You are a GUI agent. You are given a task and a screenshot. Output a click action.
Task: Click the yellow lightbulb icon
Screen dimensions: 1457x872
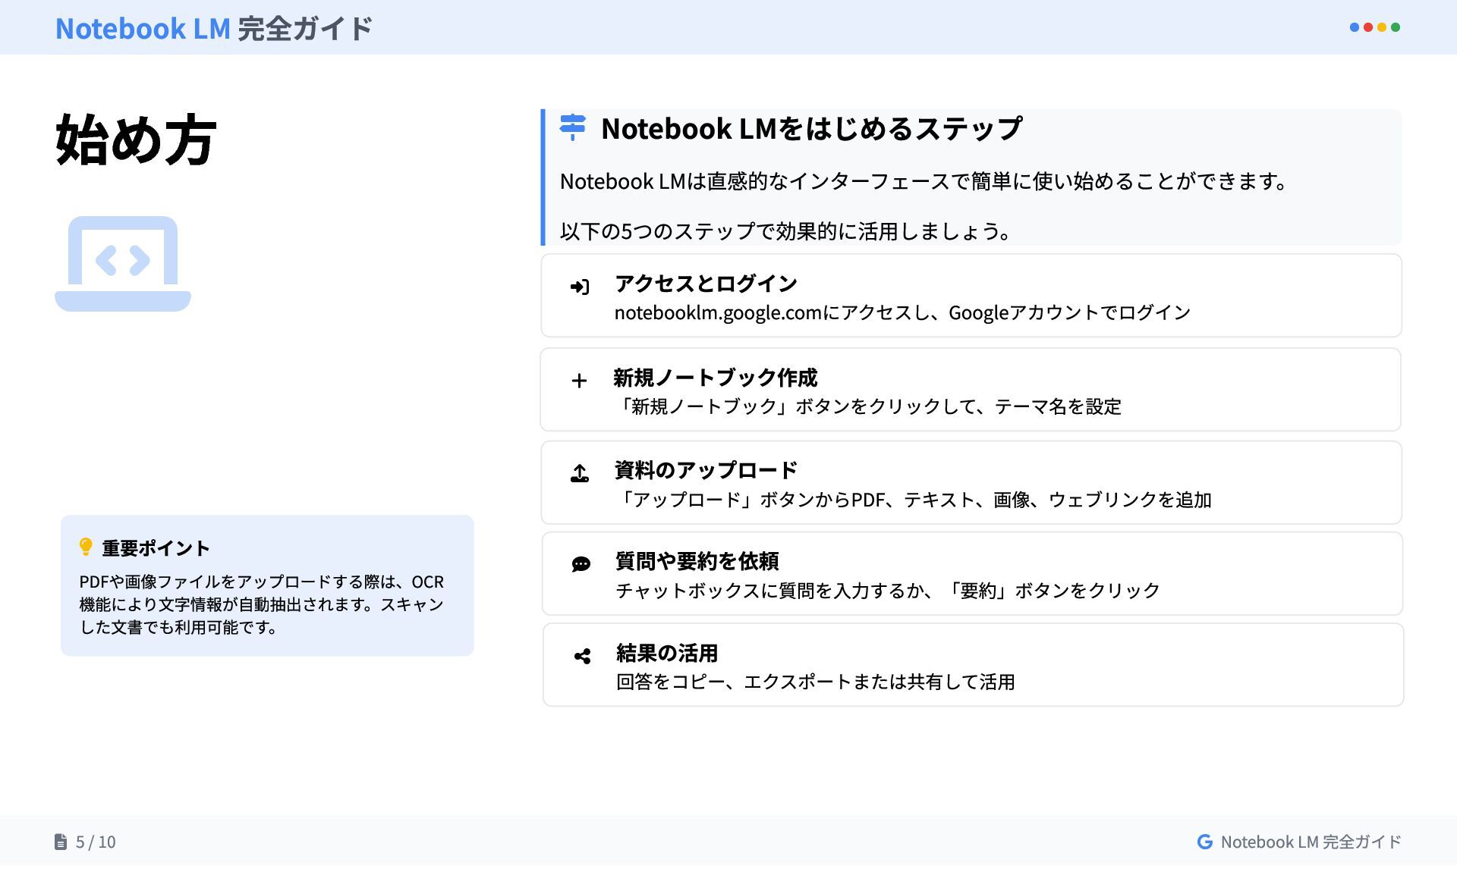(x=86, y=547)
